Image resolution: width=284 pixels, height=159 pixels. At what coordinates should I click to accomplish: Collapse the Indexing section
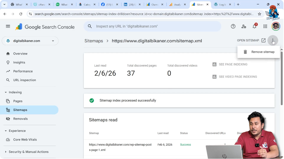(x=6, y=92)
